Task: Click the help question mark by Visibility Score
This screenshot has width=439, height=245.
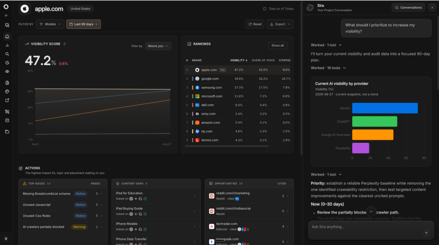Action: coord(64,44)
